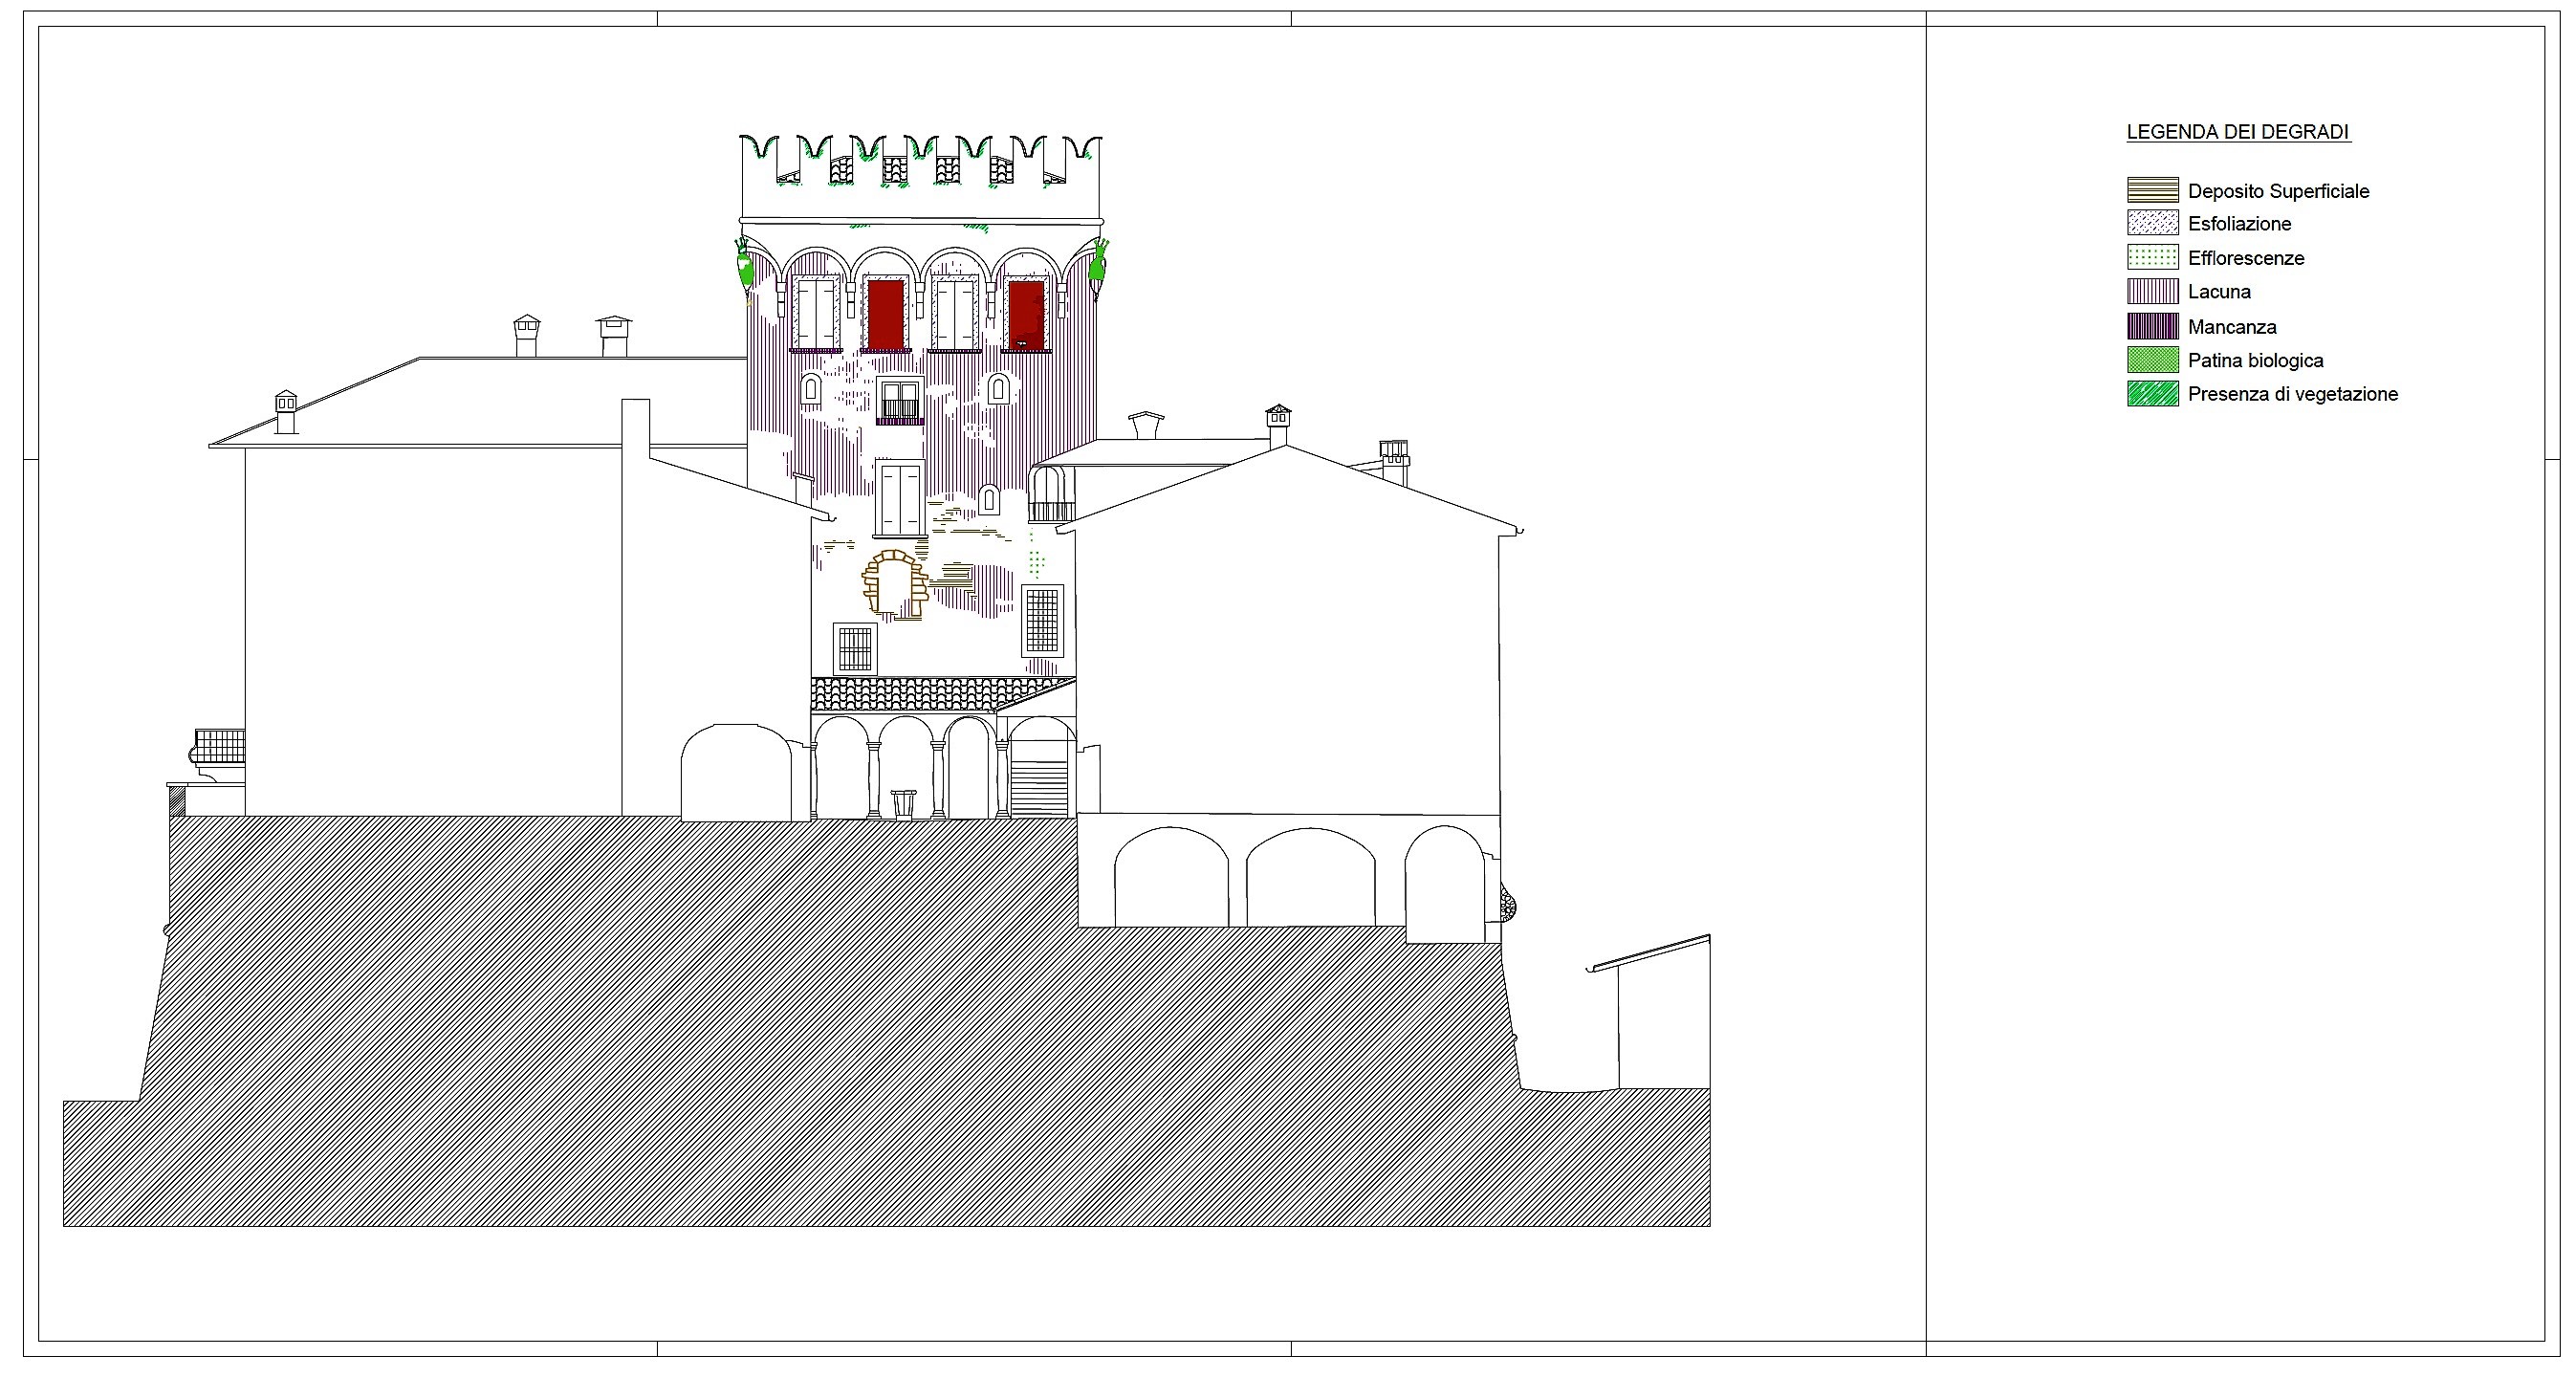The height and width of the screenshot is (1378, 2576).
Task: Select the 'Deposito Superficiale' legend label
Action: [x=2278, y=191]
